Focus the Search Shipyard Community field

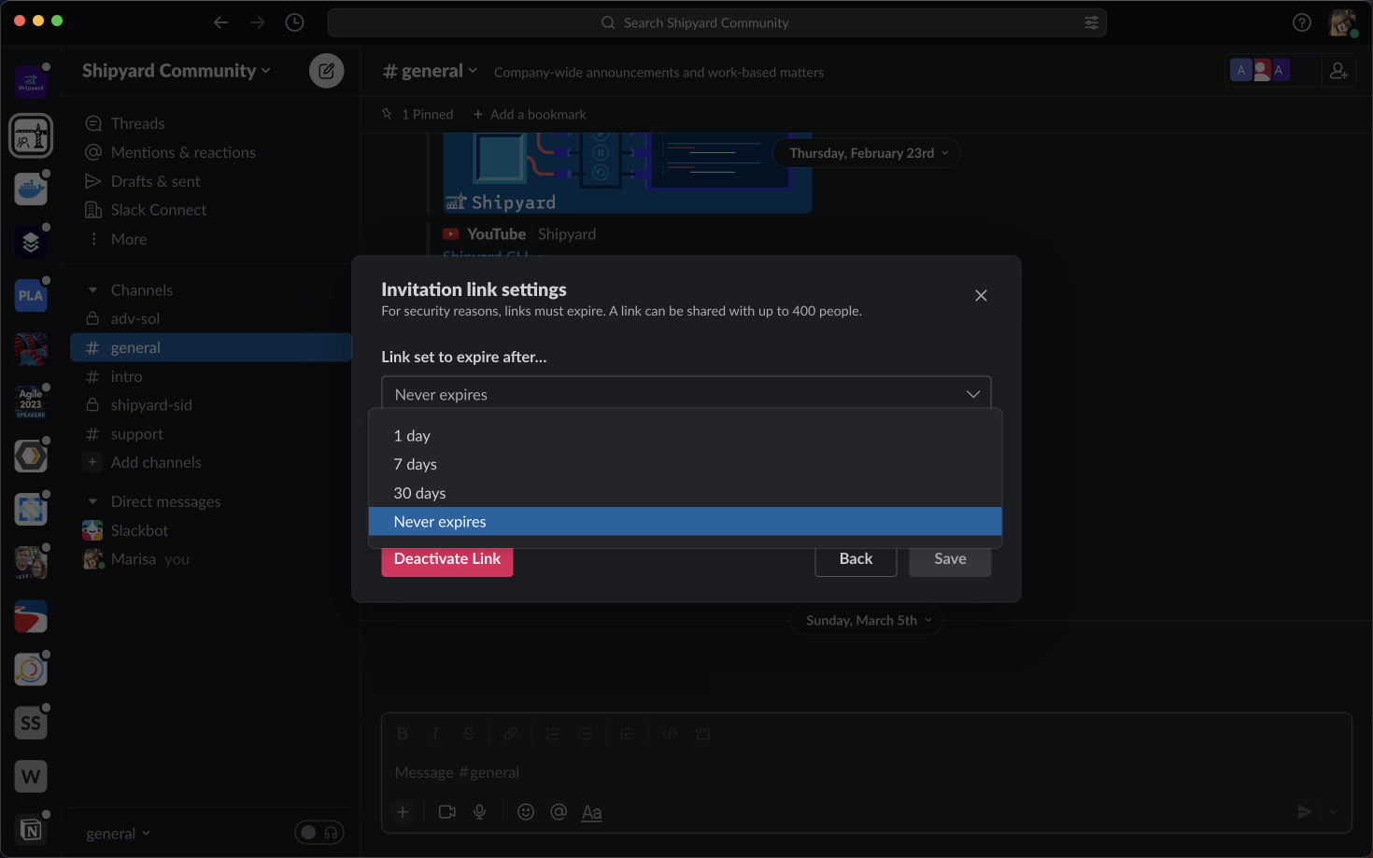click(716, 22)
